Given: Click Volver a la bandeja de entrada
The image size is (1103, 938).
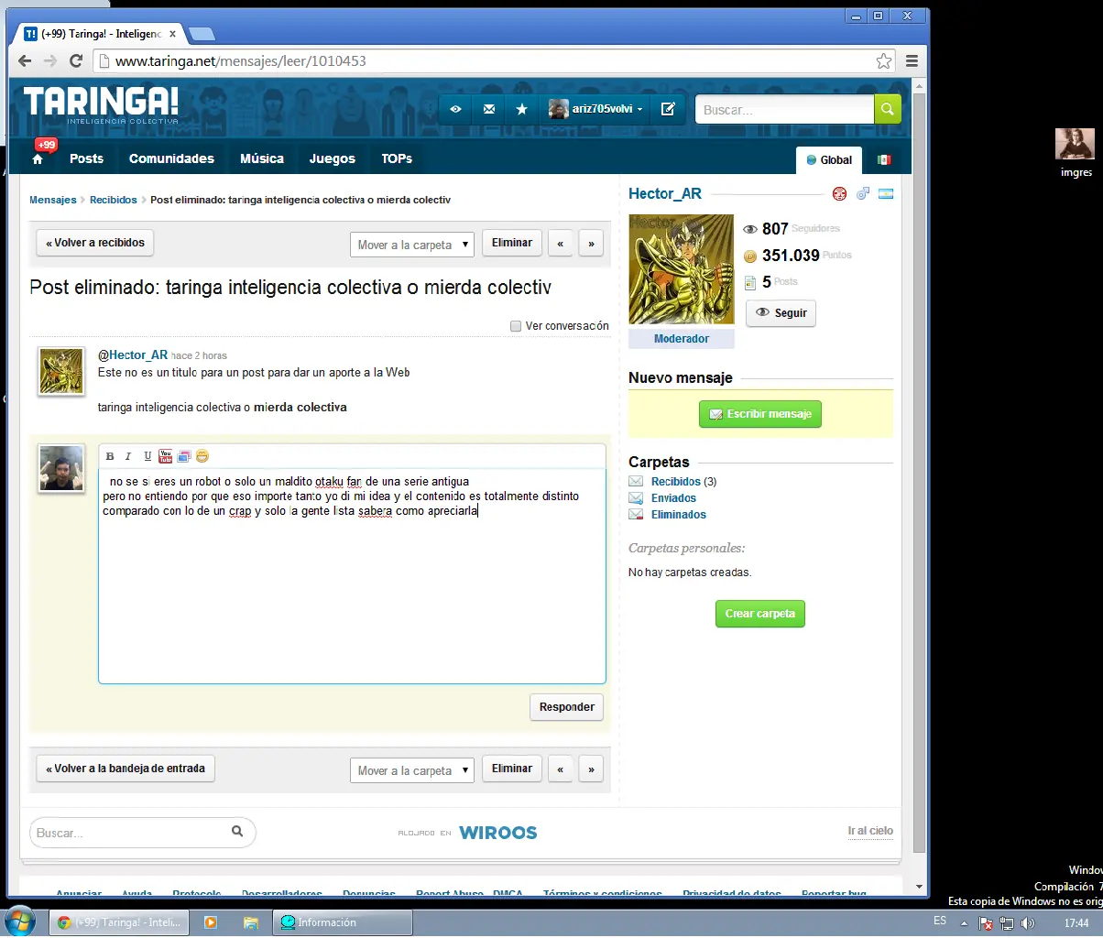Looking at the screenshot, I should 126,769.
